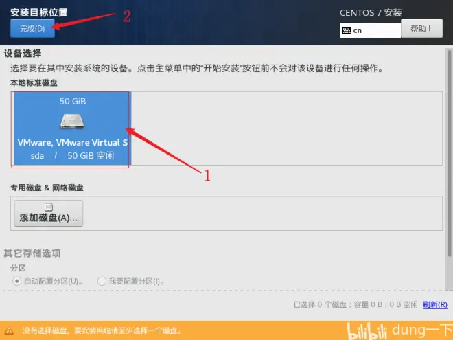Click the 专用磁盘 & 网络磁盘 section label
The image size is (453, 340).
47,188
